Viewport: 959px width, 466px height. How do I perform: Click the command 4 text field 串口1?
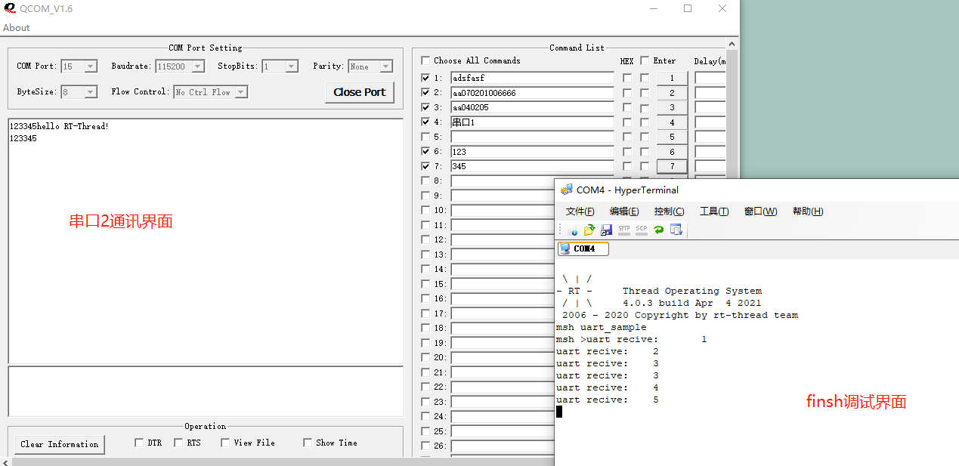pyautogui.click(x=532, y=122)
